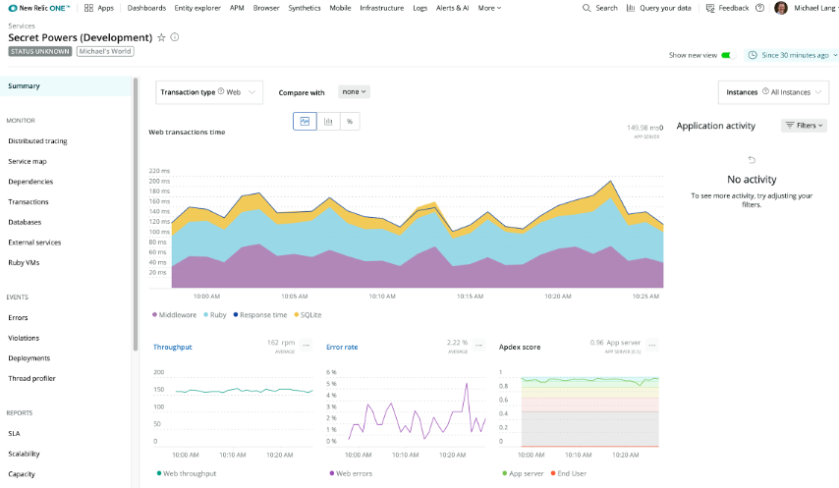Open the Apps grid icon
Screen dimensions: 839x488
88,8
